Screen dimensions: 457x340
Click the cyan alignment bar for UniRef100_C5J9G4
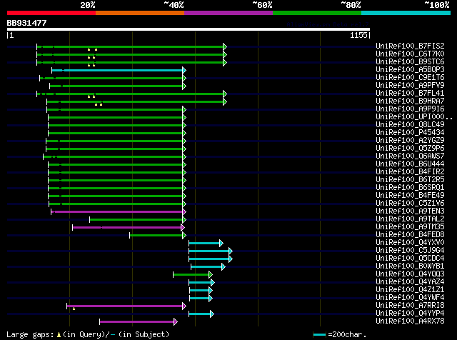[x=209, y=251]
